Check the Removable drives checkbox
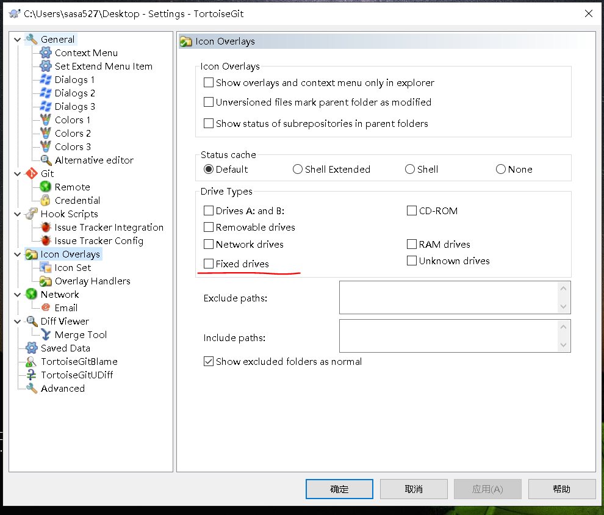 209,227
